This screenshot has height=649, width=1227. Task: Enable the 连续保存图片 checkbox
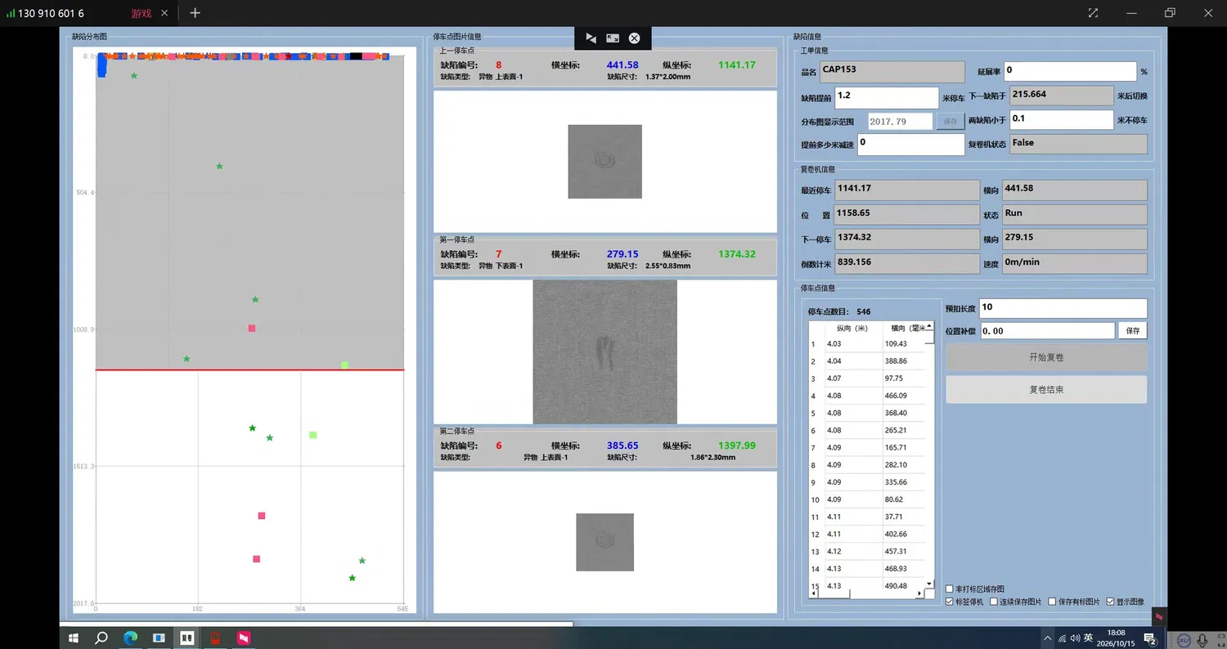coord(993,602)
